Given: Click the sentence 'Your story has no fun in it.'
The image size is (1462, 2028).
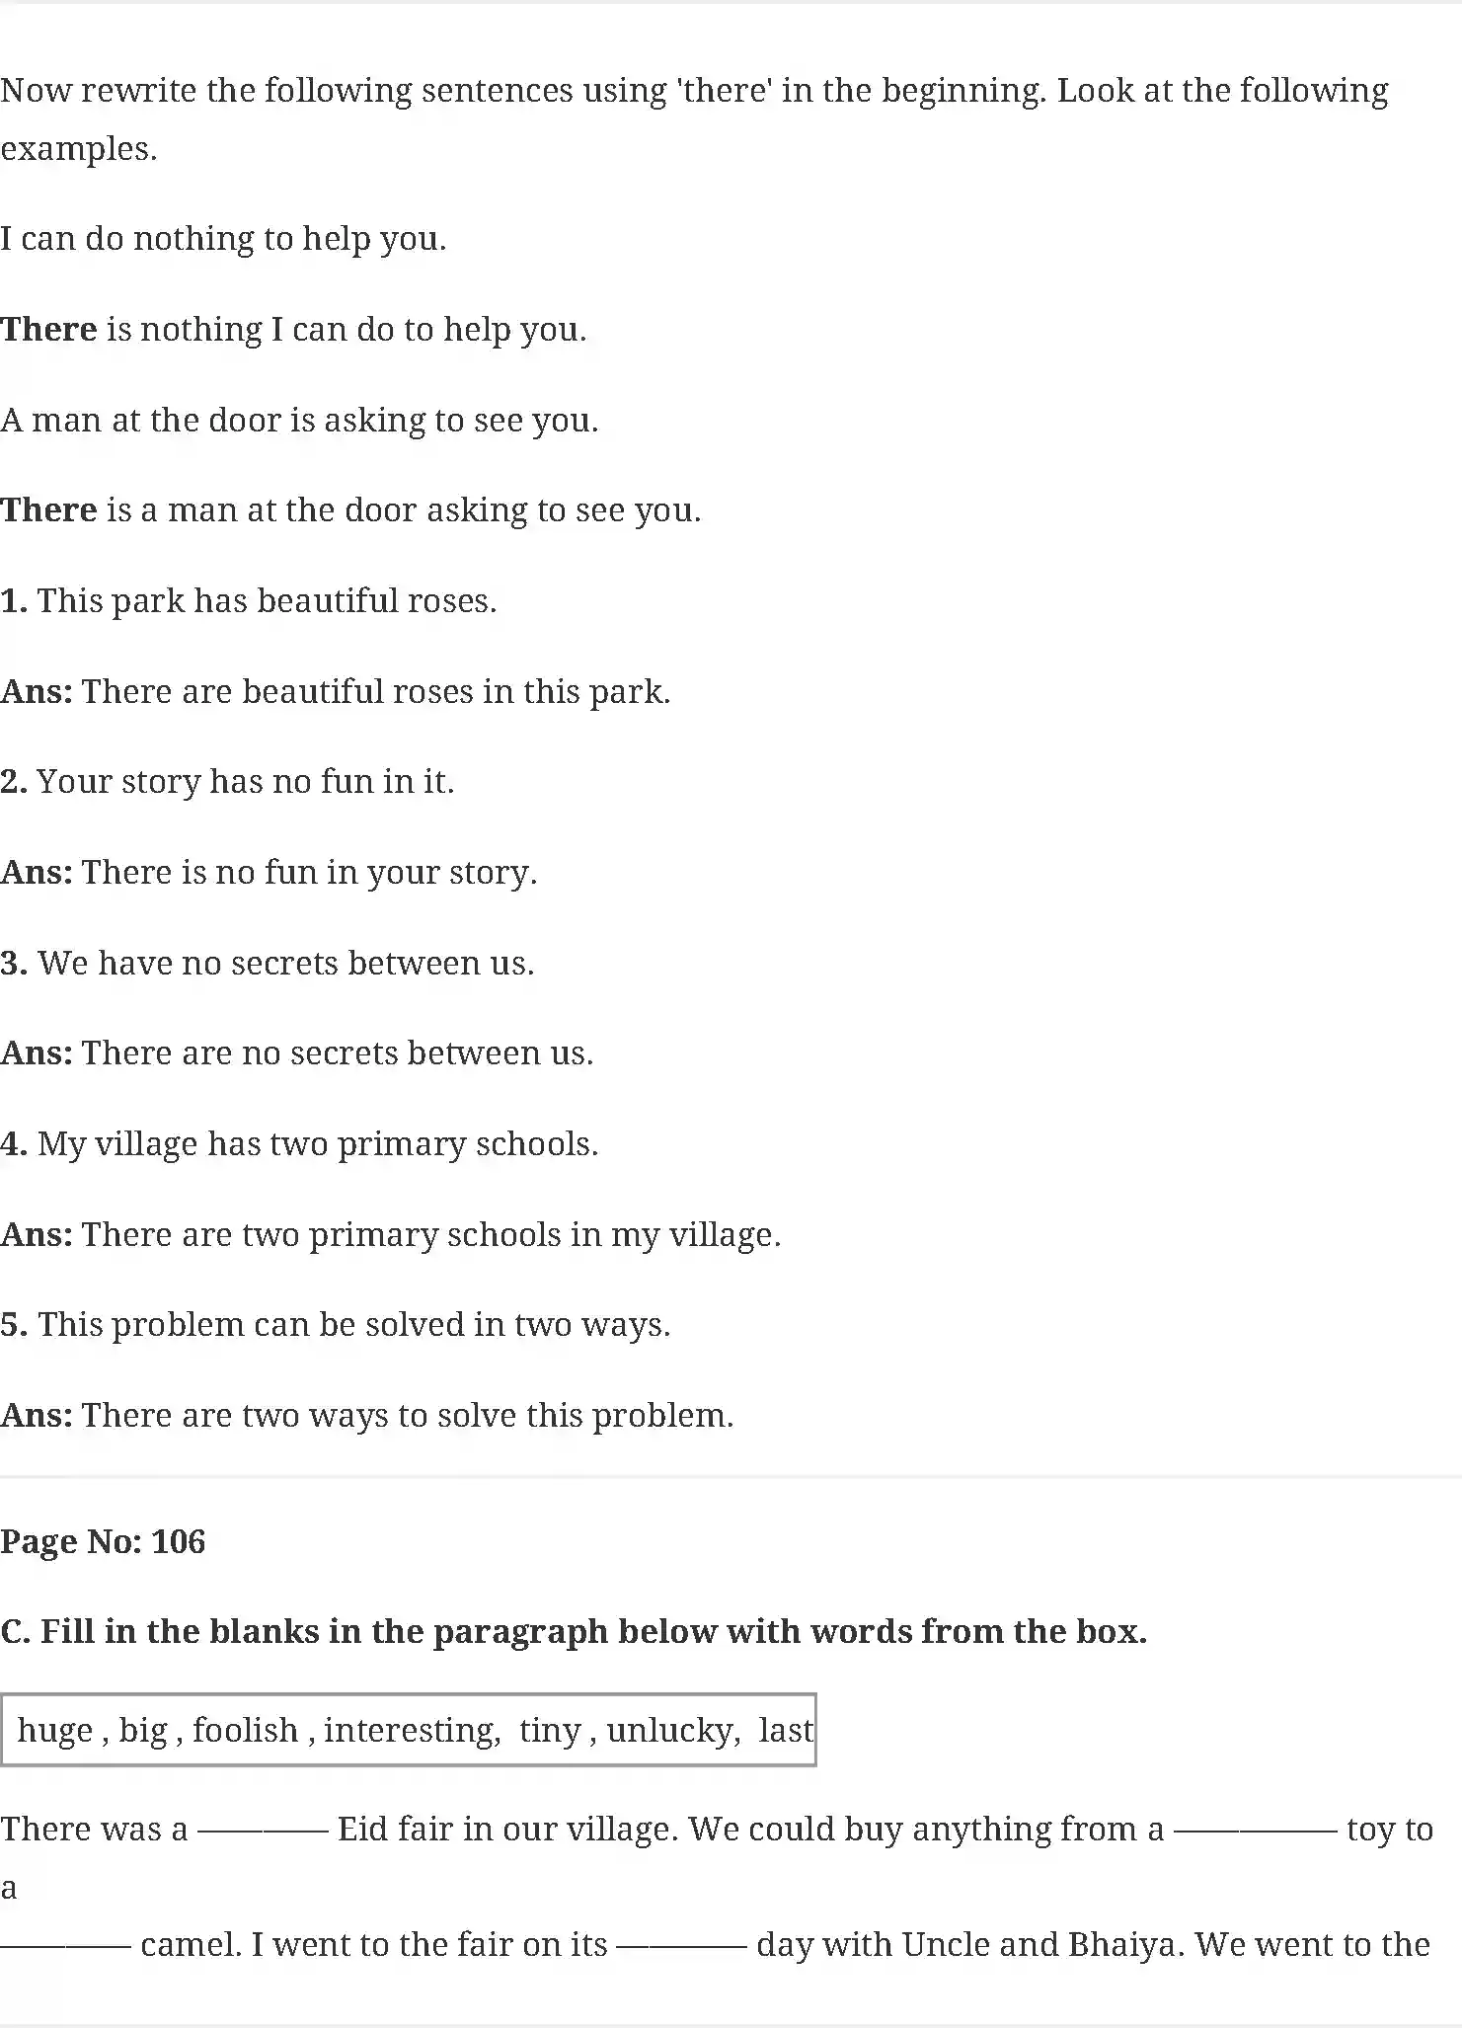Looking at the screenshot, I should tap(245, 781).
